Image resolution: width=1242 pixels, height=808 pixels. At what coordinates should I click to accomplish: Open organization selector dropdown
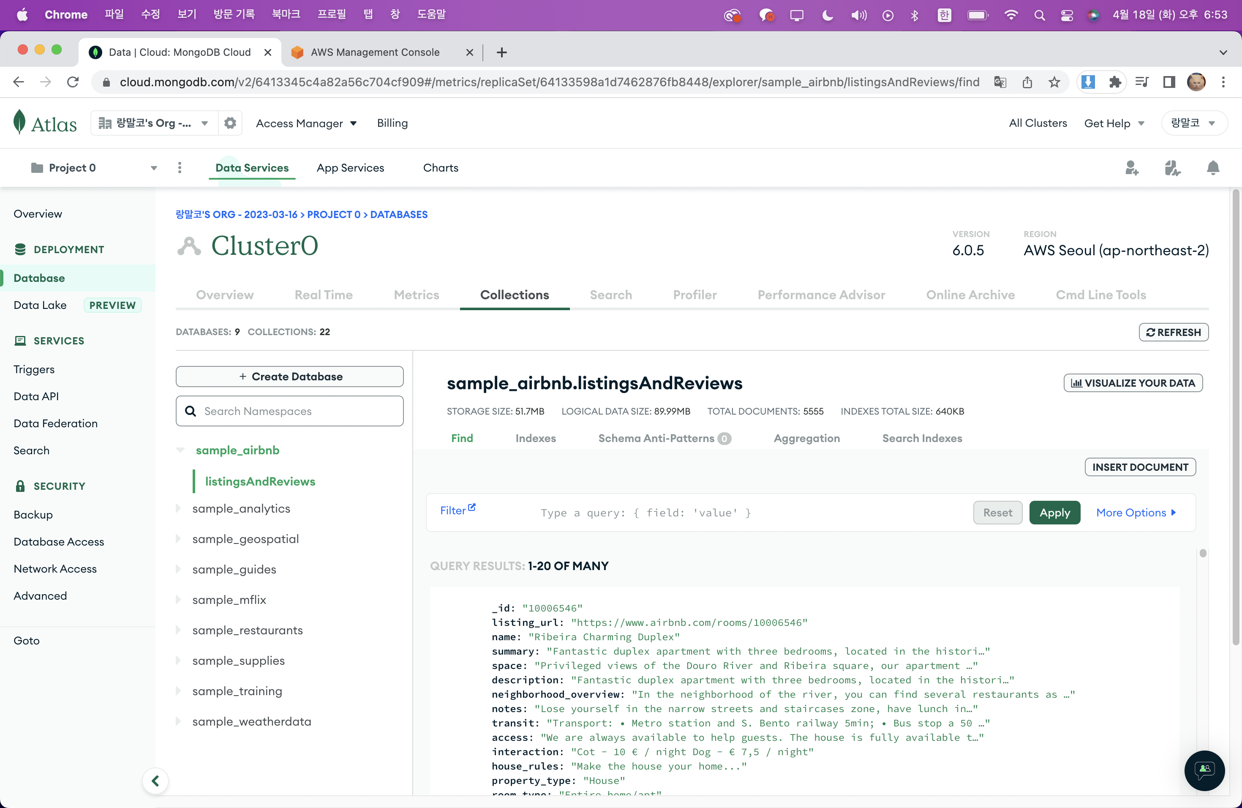[154, 123]
